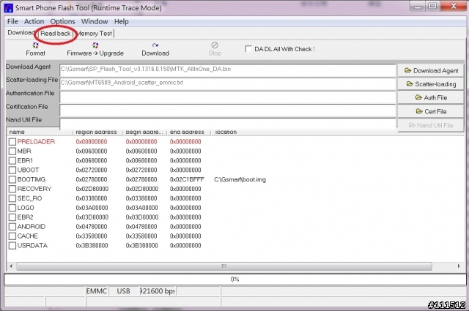Click the USB status bar entry
This screenshot has width=469, height=311.
pos(123,291)
